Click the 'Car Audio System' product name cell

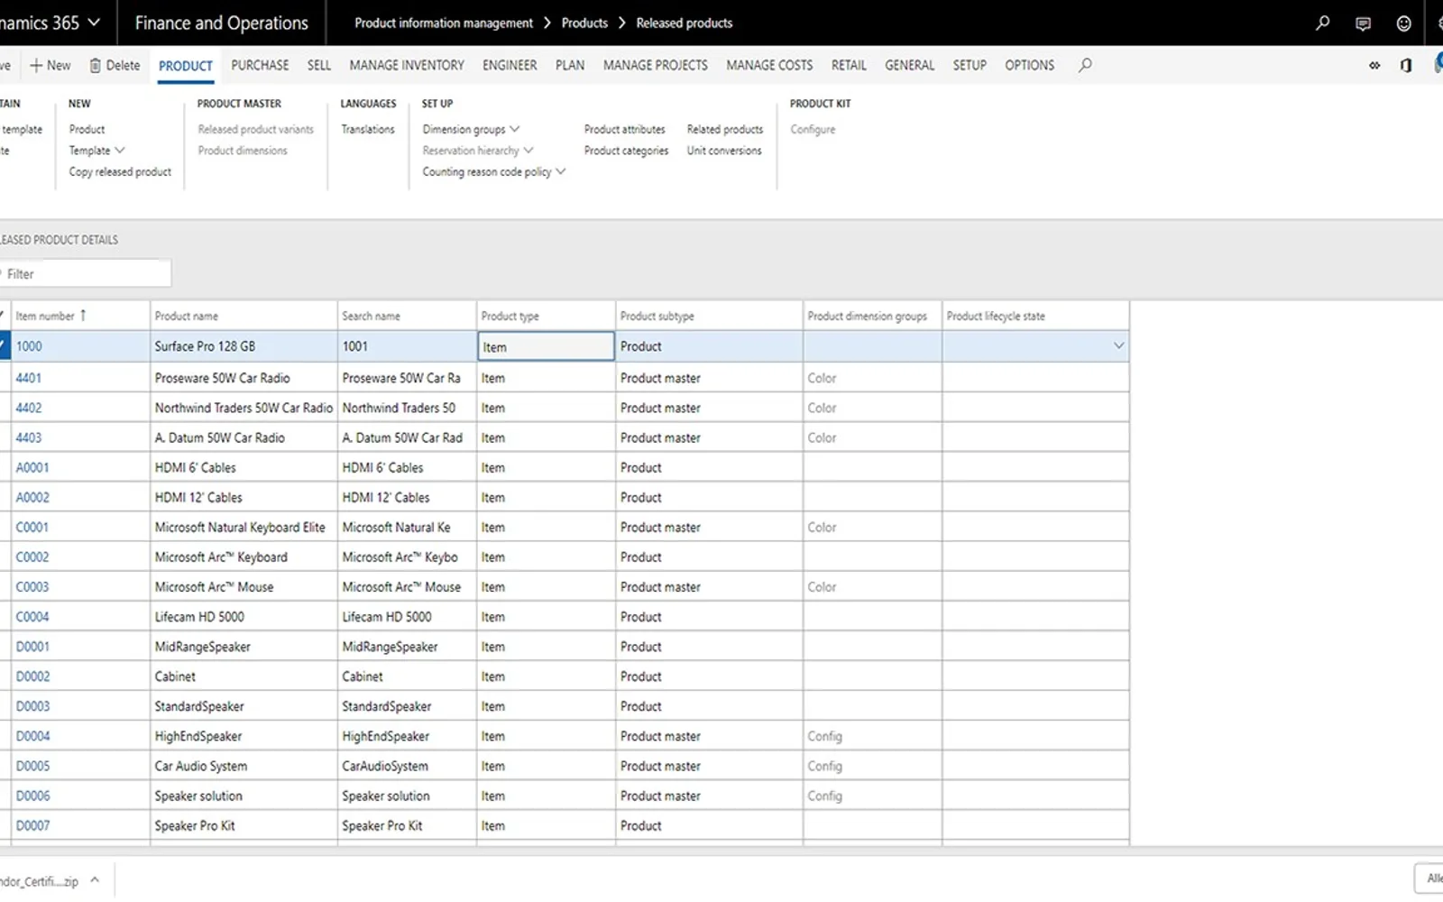pos(244,766)
